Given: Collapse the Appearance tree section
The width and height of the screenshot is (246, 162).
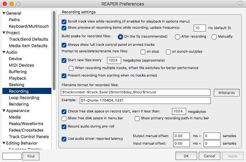Looking at the screenshot, I should [4, 111].
